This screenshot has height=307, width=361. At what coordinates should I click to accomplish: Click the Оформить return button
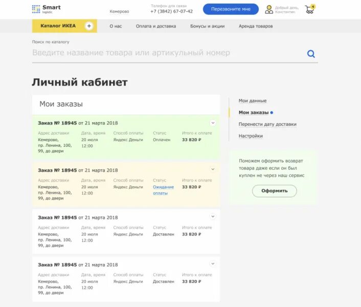click(x=275, y=191)
